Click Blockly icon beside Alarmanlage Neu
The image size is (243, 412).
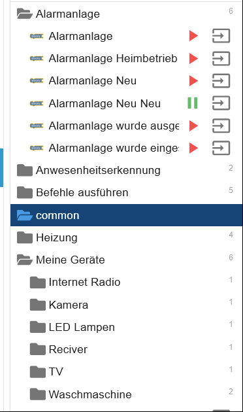(x=37, y=80)
